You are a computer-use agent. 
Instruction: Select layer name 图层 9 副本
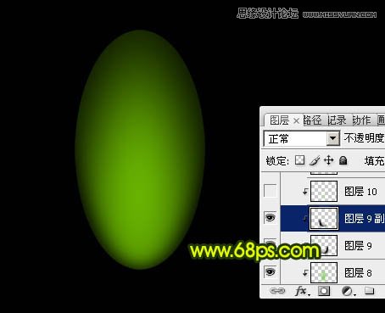(365, 218)
